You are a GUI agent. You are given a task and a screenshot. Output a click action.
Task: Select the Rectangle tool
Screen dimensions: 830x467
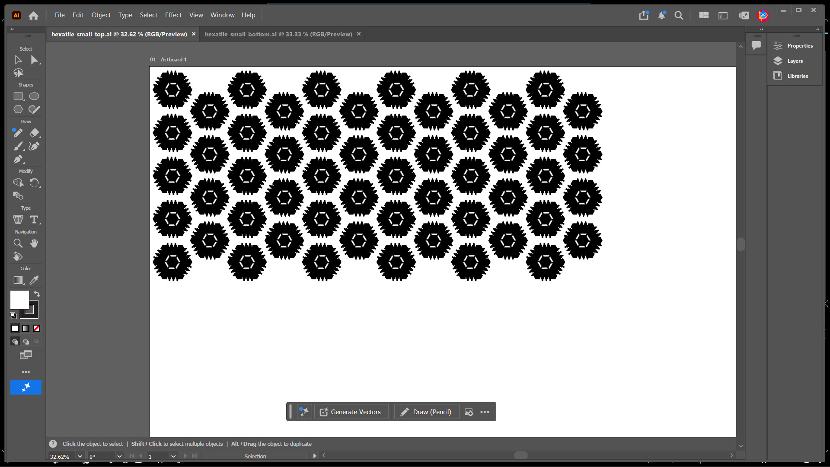coord(18,96)
